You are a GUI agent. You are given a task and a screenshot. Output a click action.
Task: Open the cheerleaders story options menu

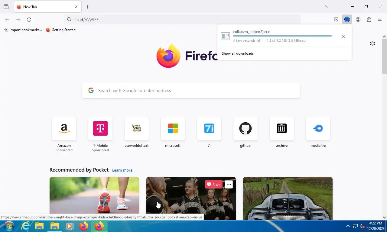click(x=229, y=185)
